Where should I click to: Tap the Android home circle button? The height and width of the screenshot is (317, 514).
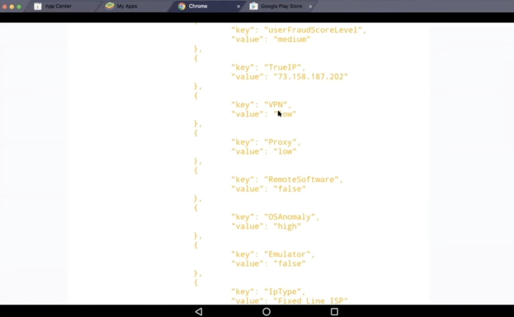coord(267,311)
